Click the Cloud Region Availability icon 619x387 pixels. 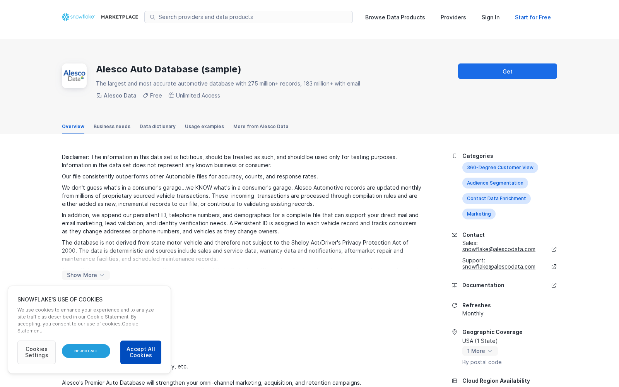[x=455, y=381]
